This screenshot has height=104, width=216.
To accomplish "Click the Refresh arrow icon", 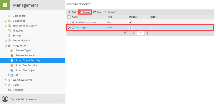I will coord(106,12).
